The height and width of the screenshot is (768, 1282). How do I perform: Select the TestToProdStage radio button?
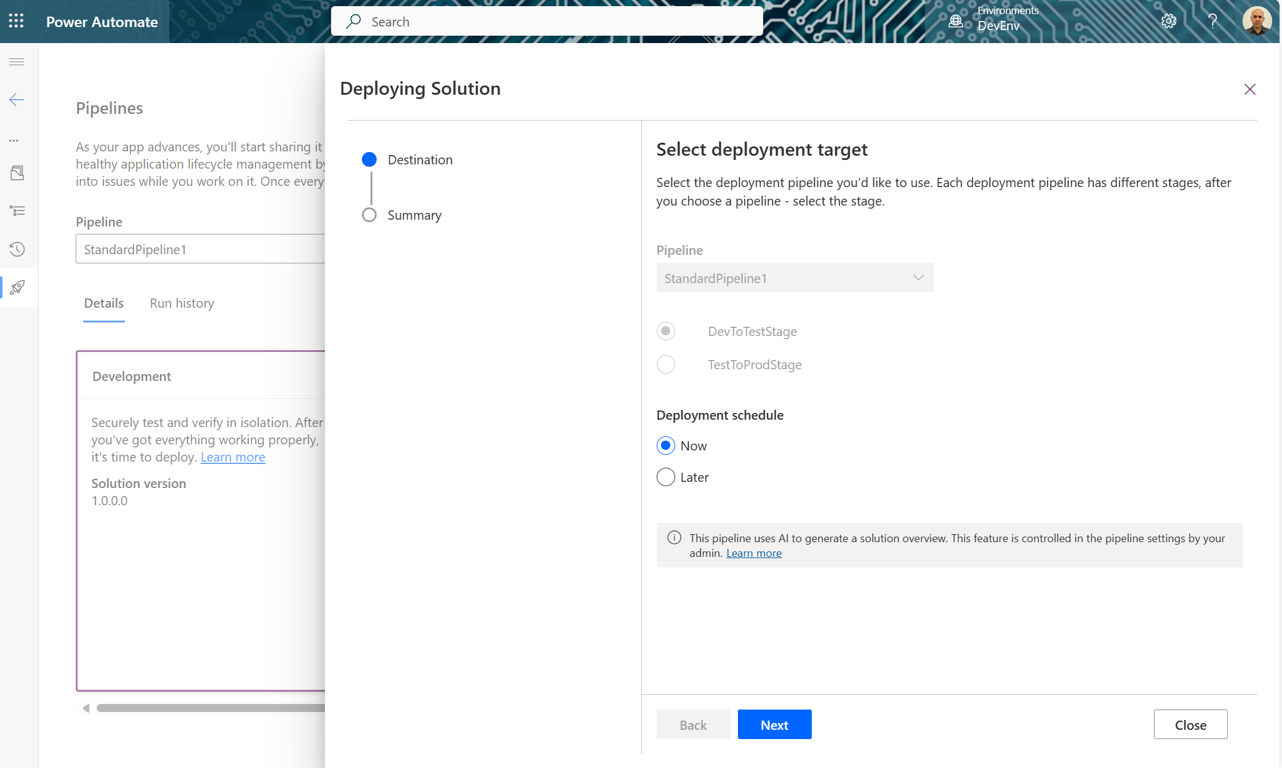tap(666, 364)
